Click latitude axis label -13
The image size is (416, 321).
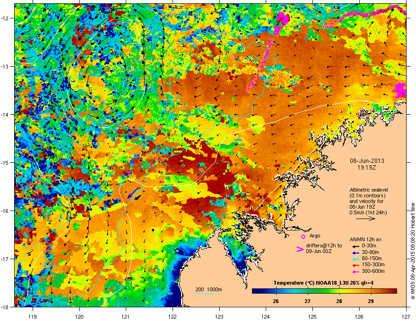(5, 67)
